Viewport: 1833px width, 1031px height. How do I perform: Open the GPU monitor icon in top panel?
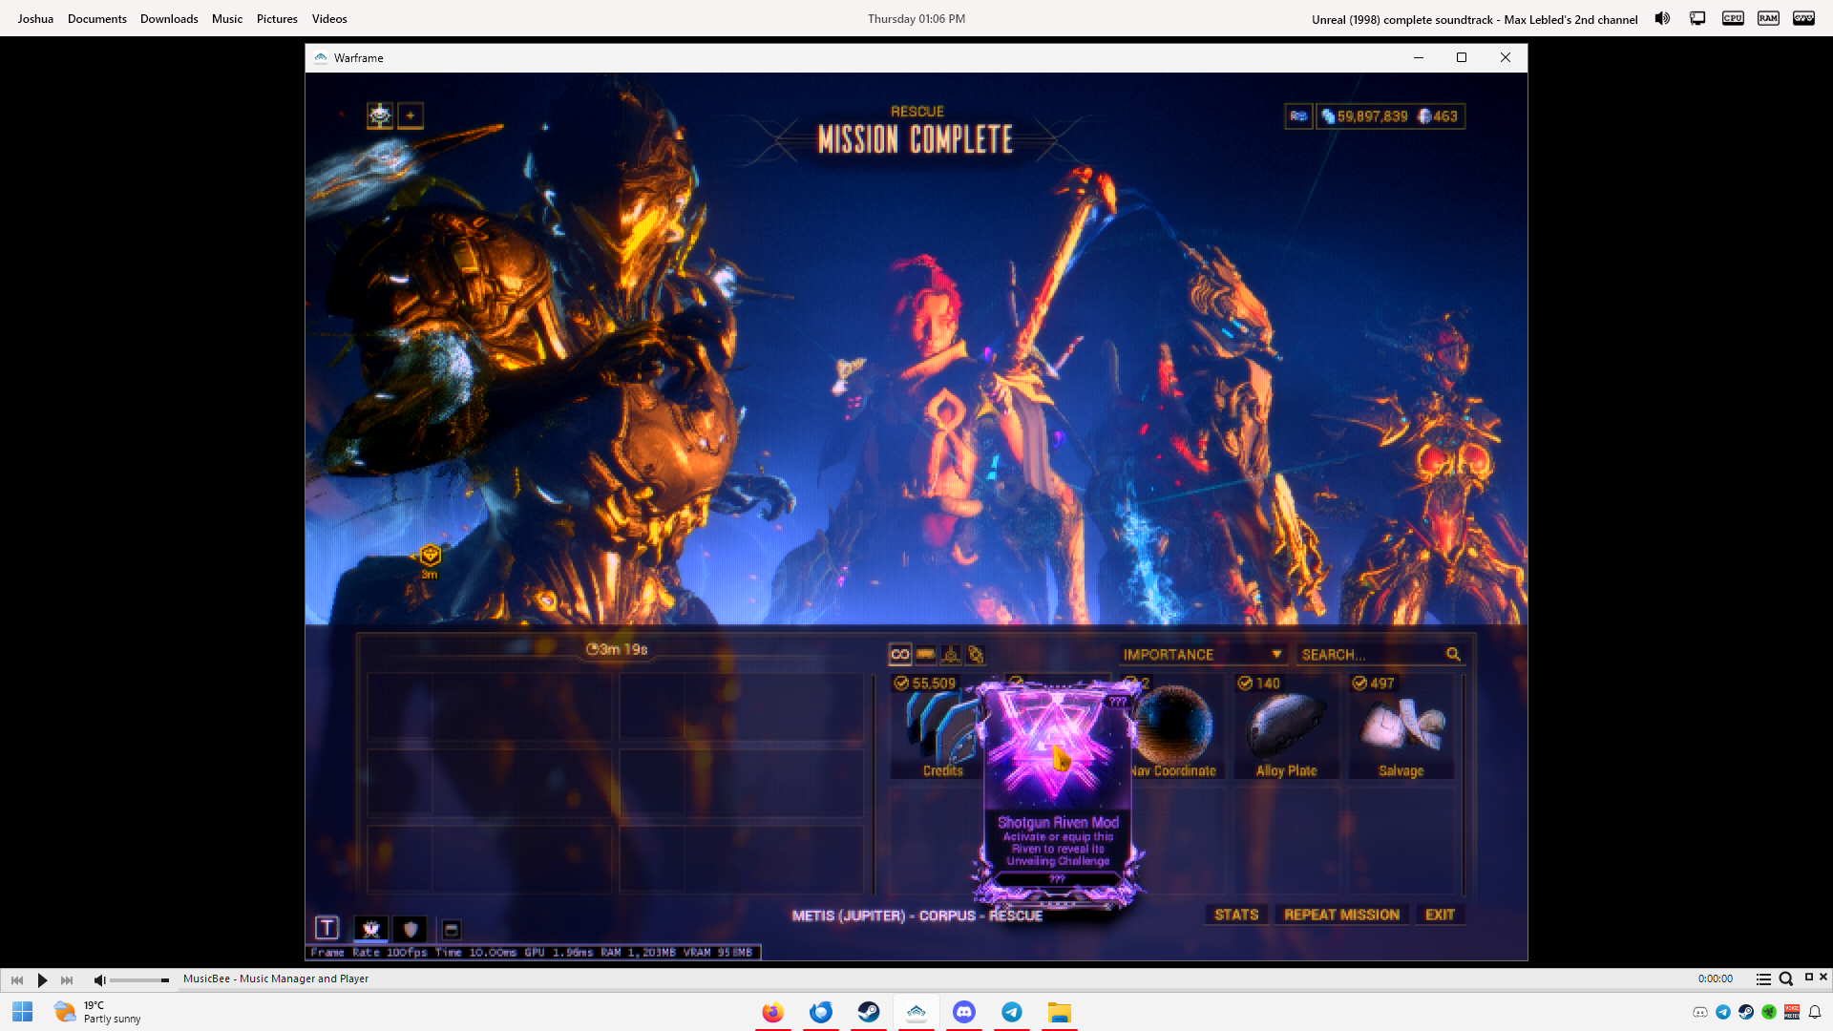click(1803, 18)
